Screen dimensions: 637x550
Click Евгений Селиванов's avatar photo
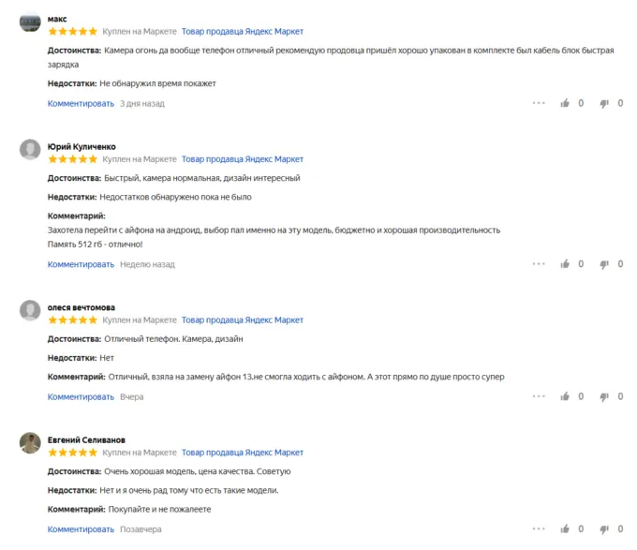click(30, 444)
